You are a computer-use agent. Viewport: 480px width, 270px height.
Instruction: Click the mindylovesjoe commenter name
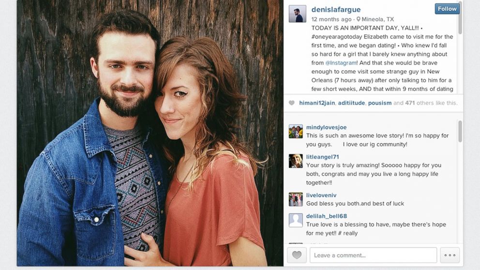326,127
